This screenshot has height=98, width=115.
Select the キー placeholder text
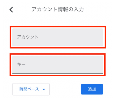pyautogui.click(x=21, y=64)
